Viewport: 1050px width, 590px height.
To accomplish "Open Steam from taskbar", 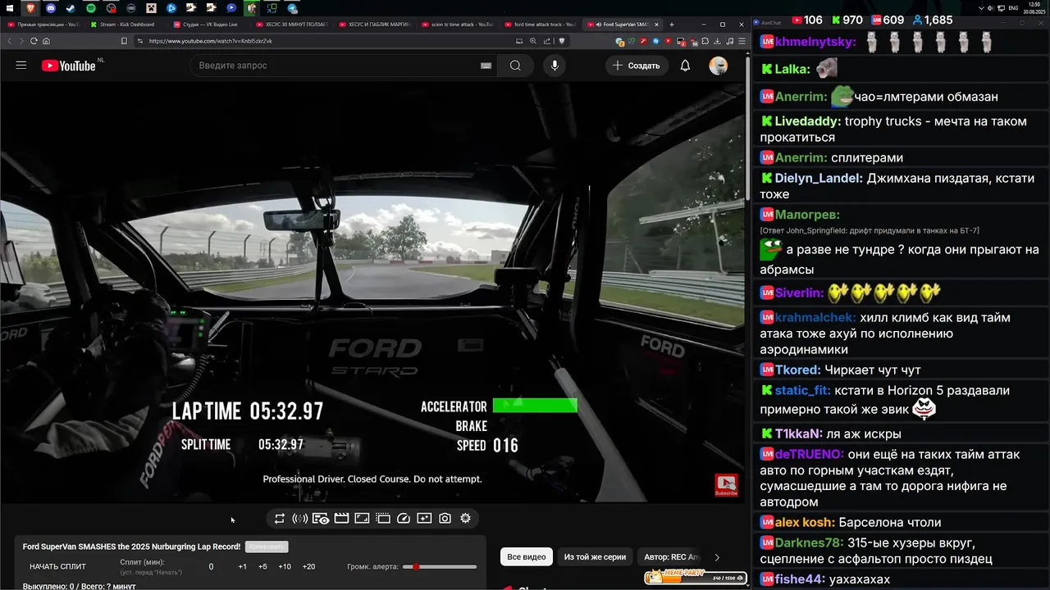I will point(71,8).
